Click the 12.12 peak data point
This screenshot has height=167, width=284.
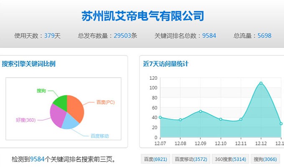(x=261, y=83)
